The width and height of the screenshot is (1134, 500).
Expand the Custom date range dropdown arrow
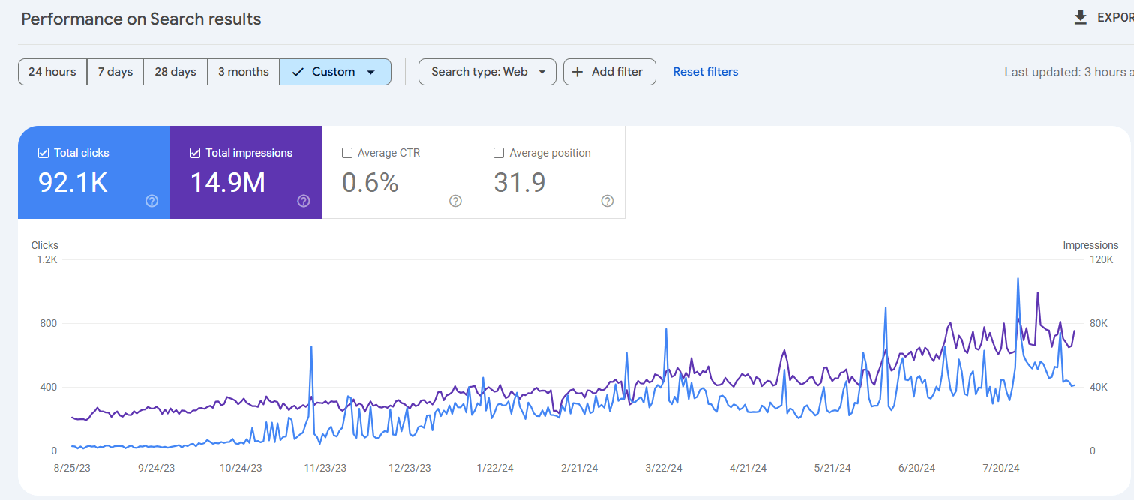point(370,72)
